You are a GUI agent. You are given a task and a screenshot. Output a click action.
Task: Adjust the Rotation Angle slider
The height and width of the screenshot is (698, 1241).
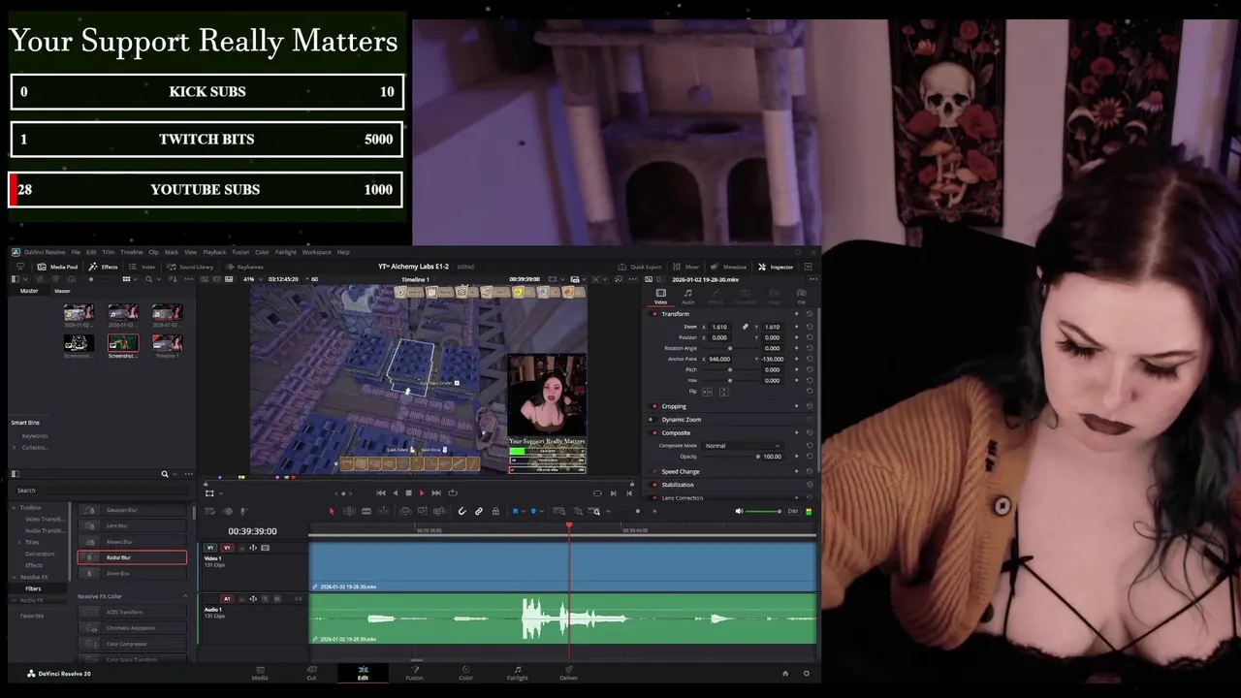pyautogui.click(x=730, y=348)
